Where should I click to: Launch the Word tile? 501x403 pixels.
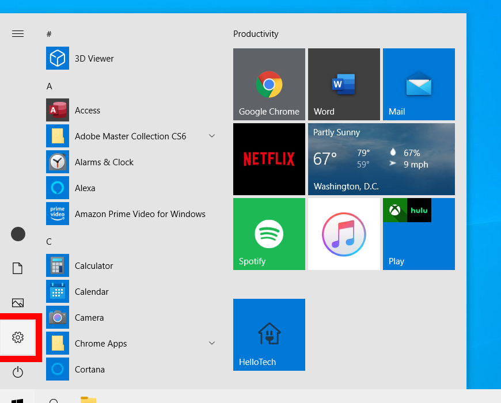point(344,84)
